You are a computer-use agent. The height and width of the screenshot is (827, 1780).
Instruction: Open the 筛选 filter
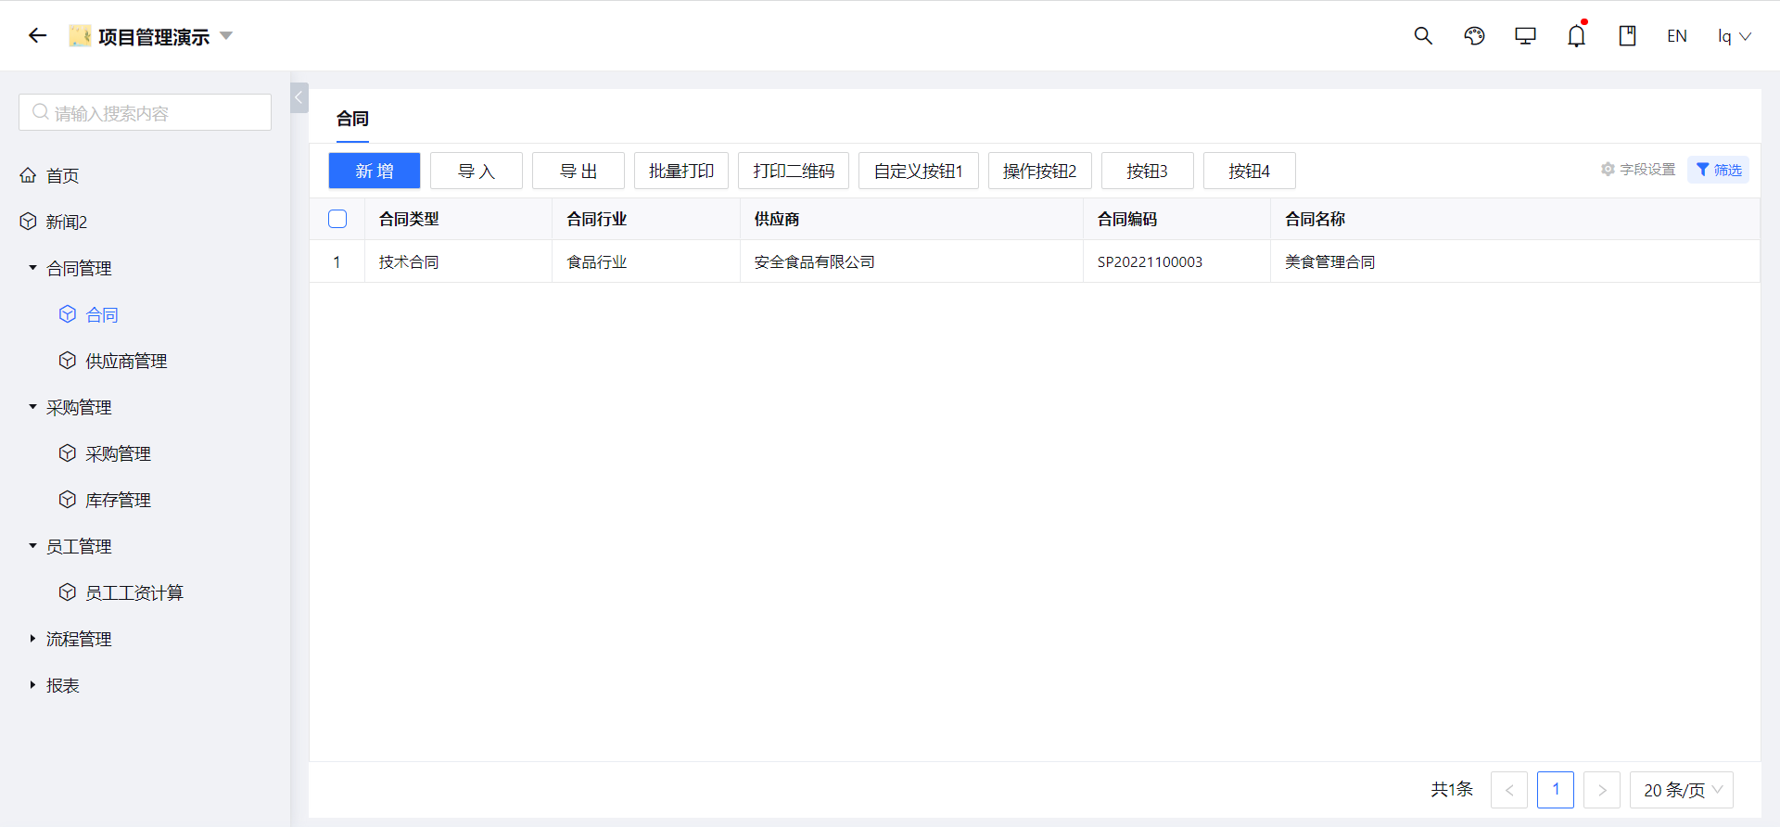pyautogui.click(x=1719, y=170)
